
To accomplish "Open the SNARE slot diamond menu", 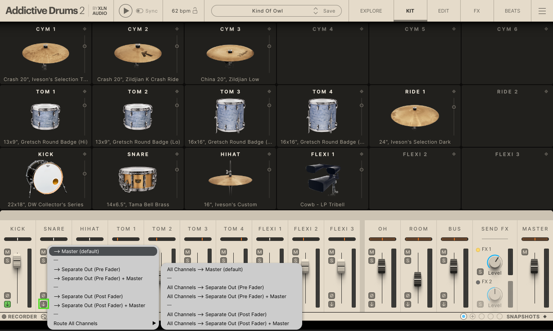I will (177, 154).
